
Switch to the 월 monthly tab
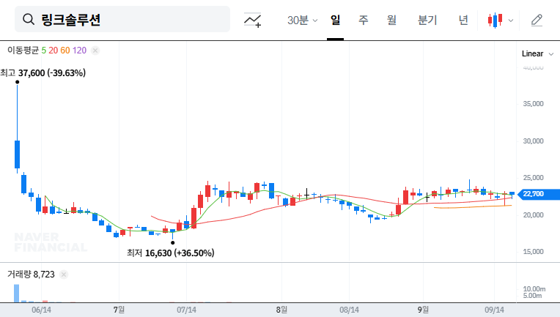click(x=392, y=20)
